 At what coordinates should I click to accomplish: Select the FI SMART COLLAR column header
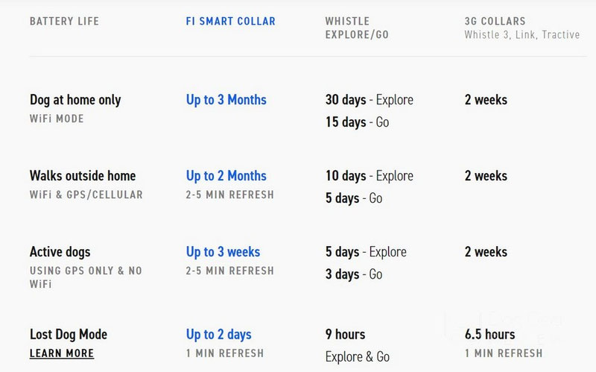(x=230, y=22)
